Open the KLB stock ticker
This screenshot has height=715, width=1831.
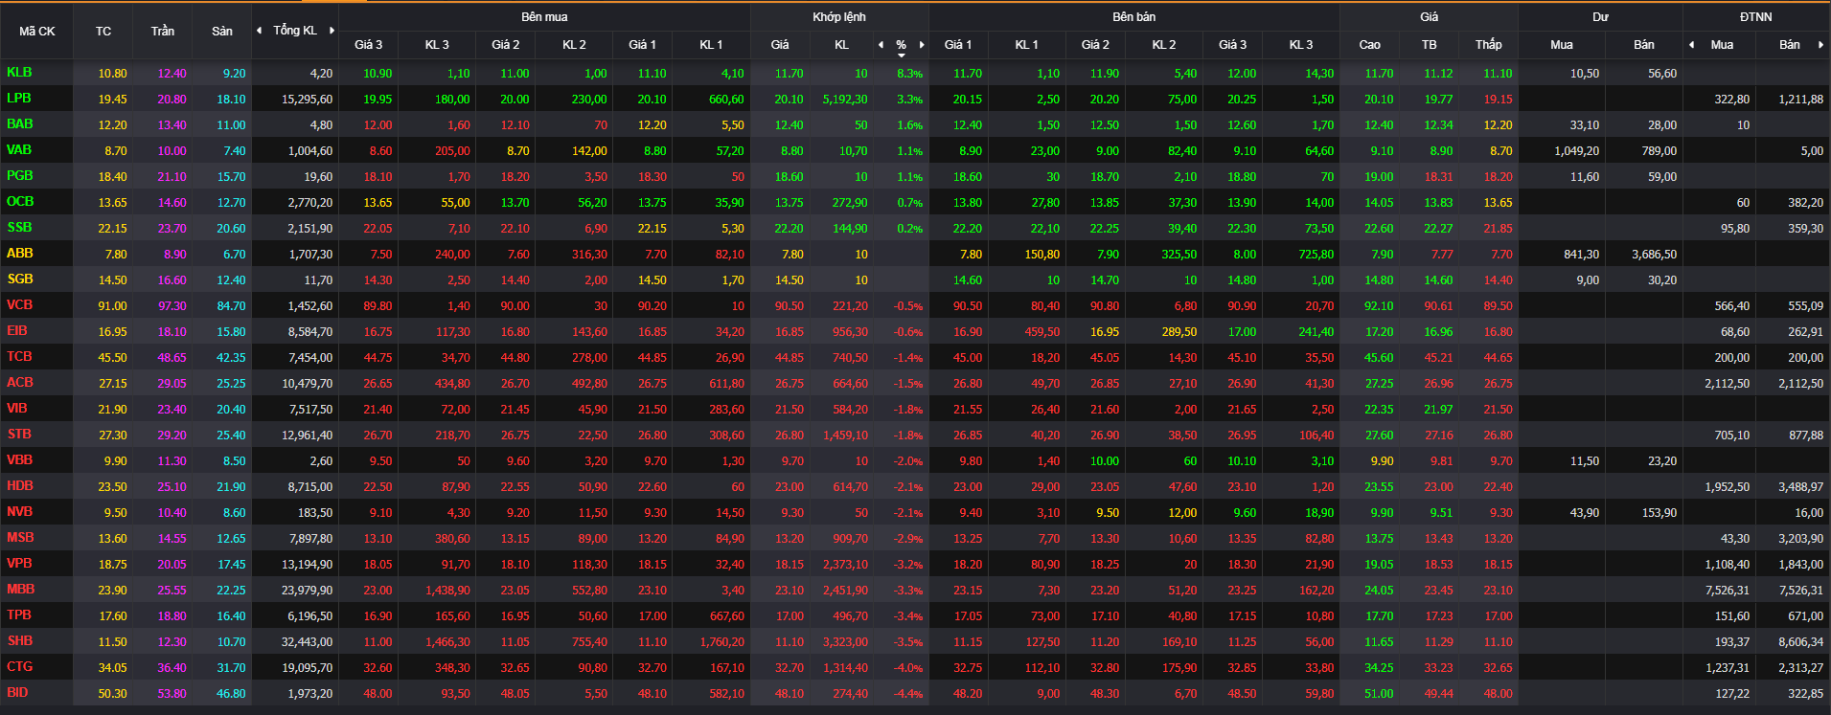19,72
